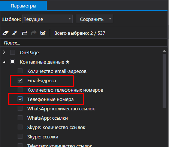Open the Шаблон Текущие dropdown
This screenshot has width=169, height=147.
pyautogui.click(x=47, y=19)
